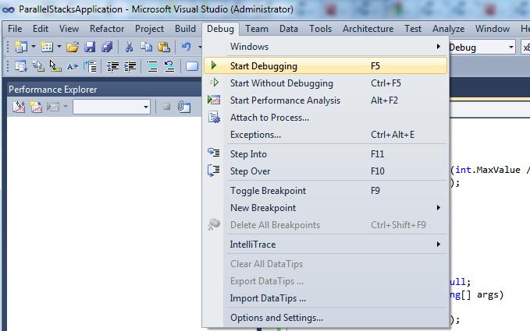Click the Decrease Line Indent icon
This screenshot has height=331, width=530.
(112, 66)
